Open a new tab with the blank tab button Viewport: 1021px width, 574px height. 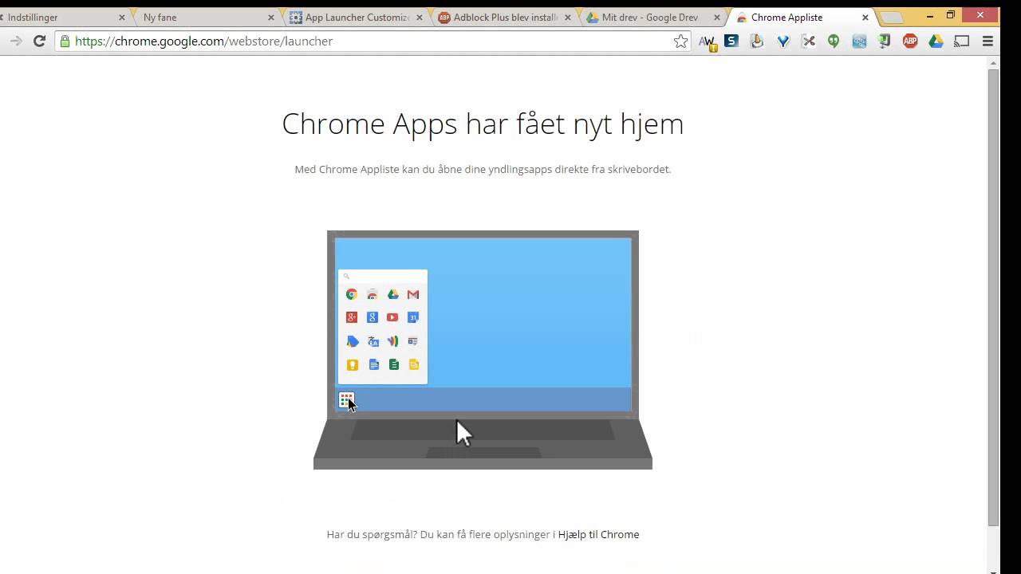[892, 18]
